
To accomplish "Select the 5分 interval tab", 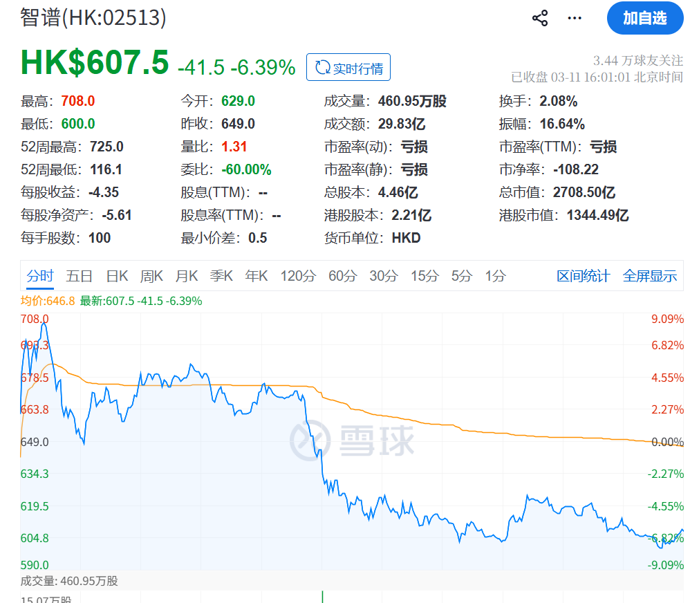I will (461, 276).
